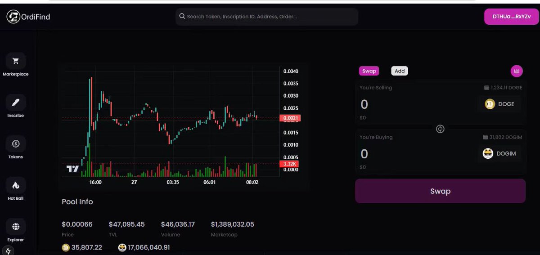540x255 pixels.
Task: Click the Pool Info heading
Action: pos(77,201)
